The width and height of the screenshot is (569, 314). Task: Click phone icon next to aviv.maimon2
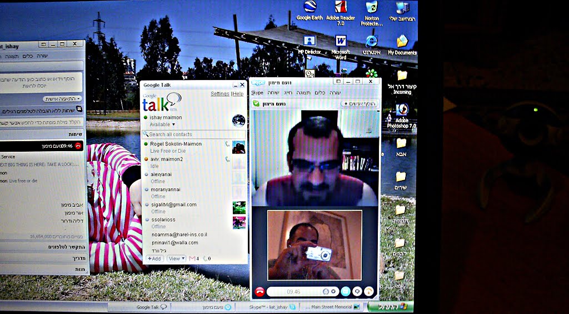(227, 159)
